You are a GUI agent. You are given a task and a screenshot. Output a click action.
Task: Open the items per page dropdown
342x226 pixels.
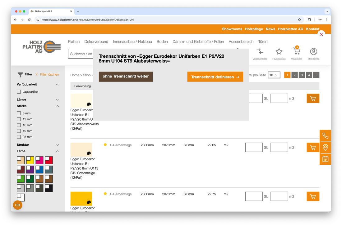(x=274, y=75)
